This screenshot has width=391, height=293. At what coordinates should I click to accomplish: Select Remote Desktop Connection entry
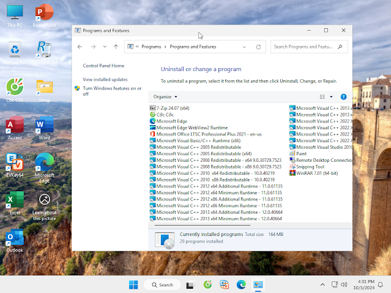coord(321,160)
